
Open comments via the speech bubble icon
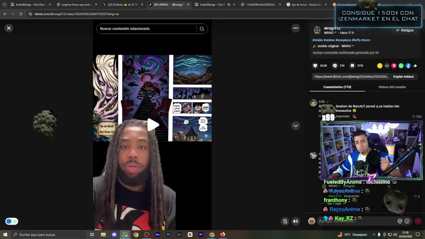coord(335,66)
